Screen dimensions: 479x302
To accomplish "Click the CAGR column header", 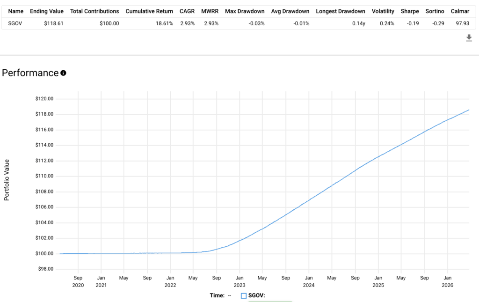I will (x=187, y=11).
